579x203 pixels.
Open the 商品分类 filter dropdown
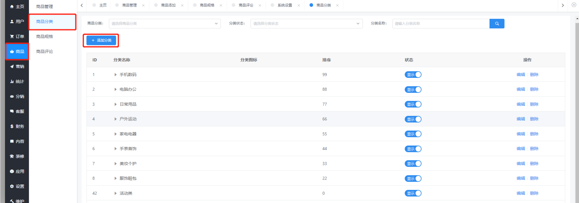pyautogui.click(x=165, y=23)
